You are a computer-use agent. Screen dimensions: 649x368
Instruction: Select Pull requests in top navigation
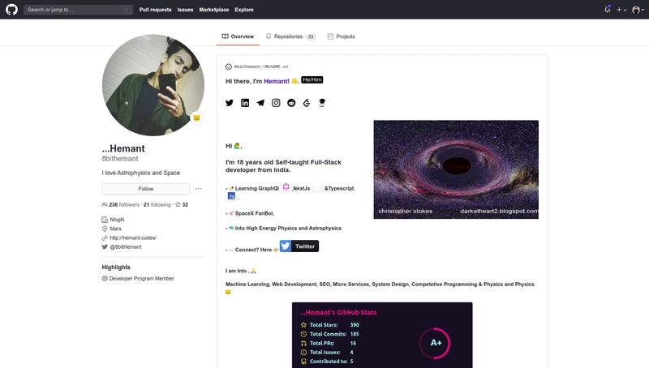pyautogui.click(x=155, y=10)
